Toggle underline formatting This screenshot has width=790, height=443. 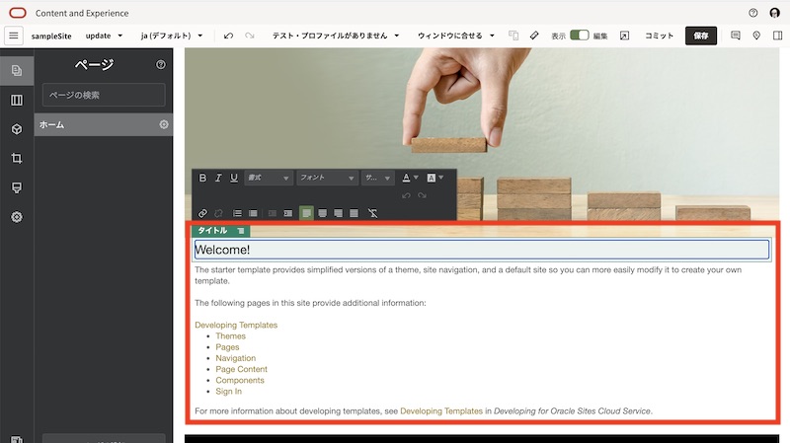pyautogui.click(x=234, y=179)
